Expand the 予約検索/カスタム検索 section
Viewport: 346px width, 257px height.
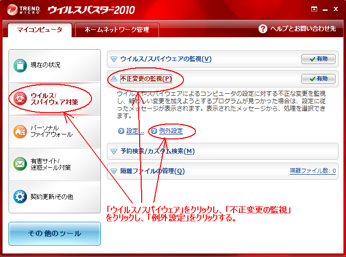(114, 151)
